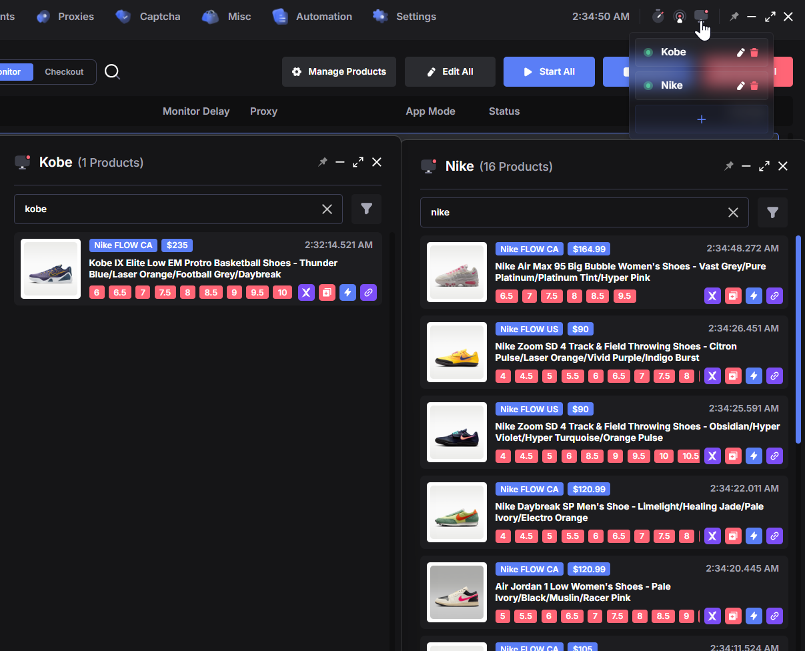Open the Nike panel filter

tap(772, 212)
